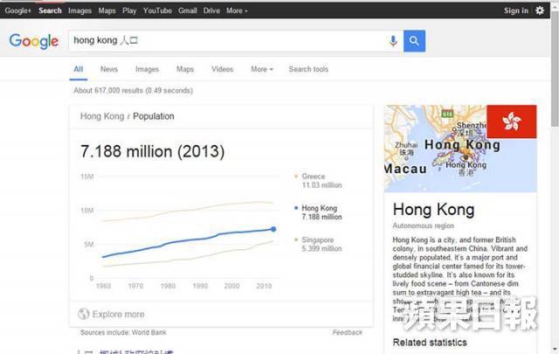Click the Hong Kong title in knowledge panel
Screen dimensions: 559x354
tap(433, 210)
